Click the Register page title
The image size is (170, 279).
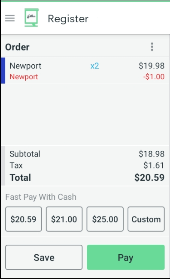click(68, 19)
